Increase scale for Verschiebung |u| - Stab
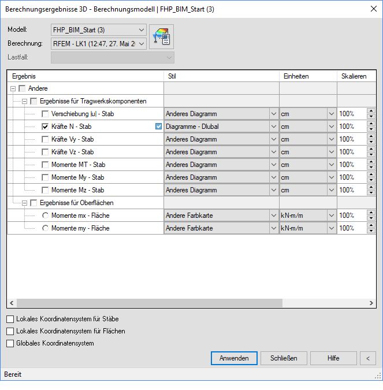Image resolution: width=383 pixels, height=390 pixels. tap(371, 111)
